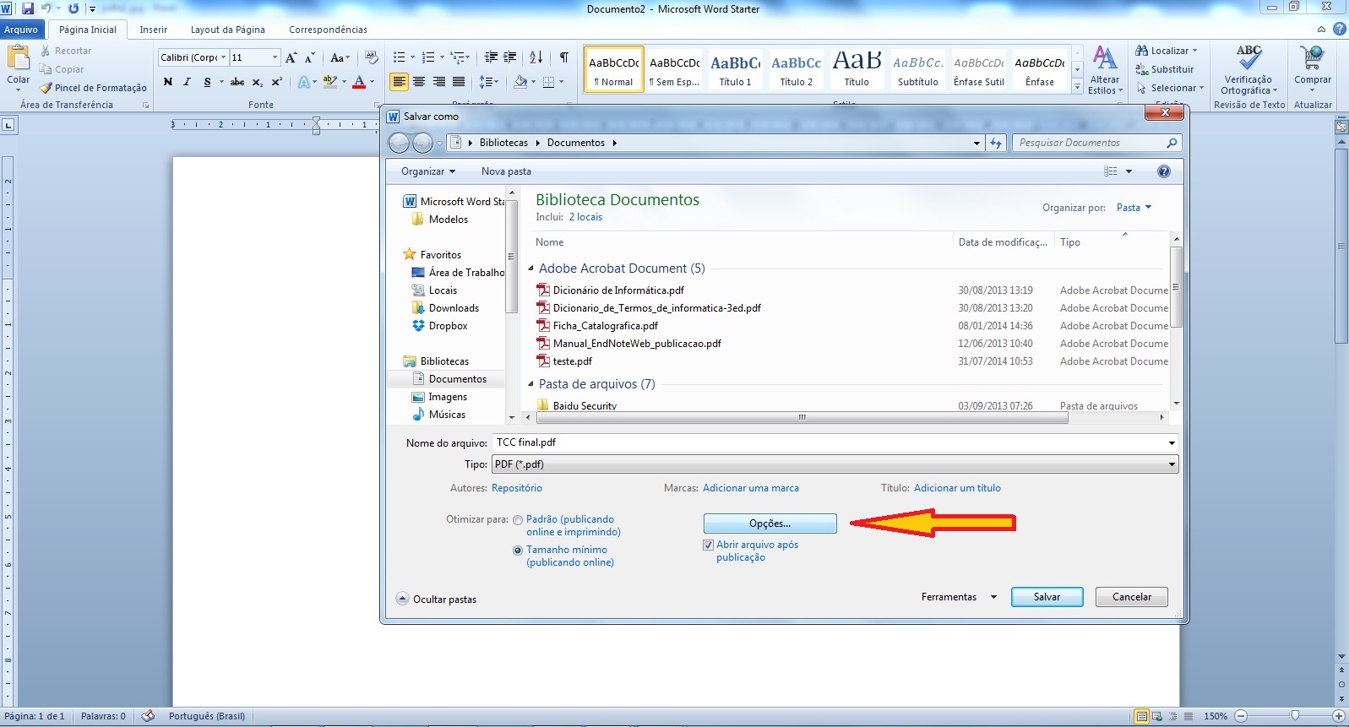The image size is (1349, 727).
Task: Select teste.pdf file
Action: click(x=572, y=361)
